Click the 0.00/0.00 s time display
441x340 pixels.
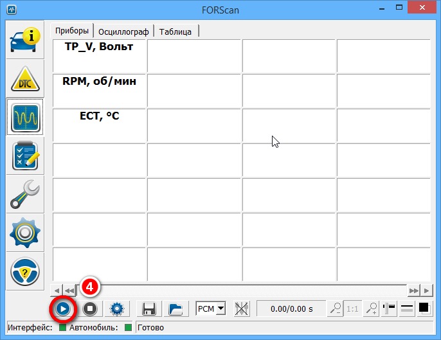click(291, 309)
